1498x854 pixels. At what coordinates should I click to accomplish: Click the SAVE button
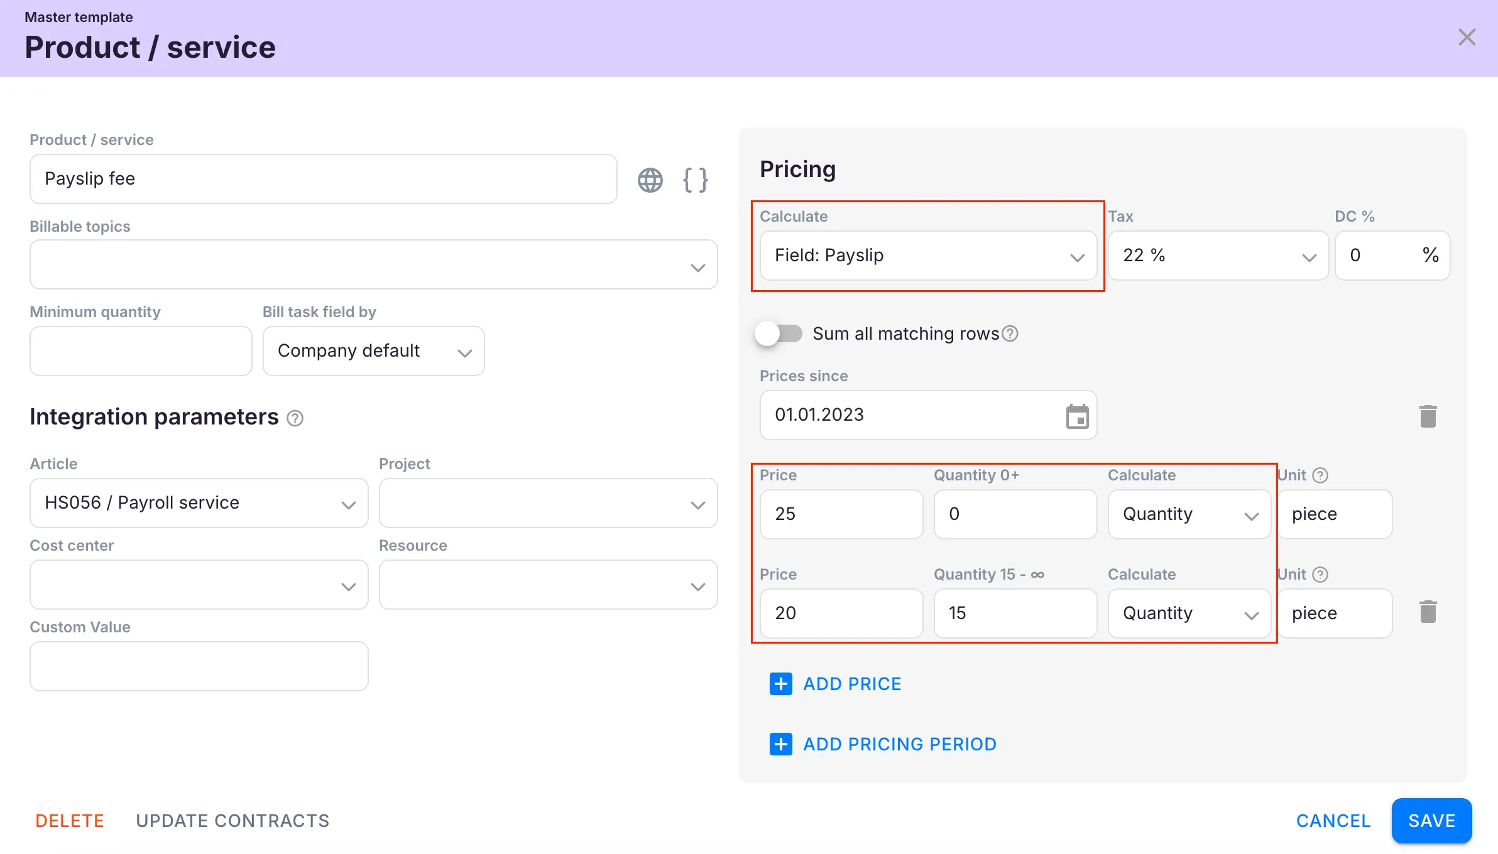[1431, 821]
